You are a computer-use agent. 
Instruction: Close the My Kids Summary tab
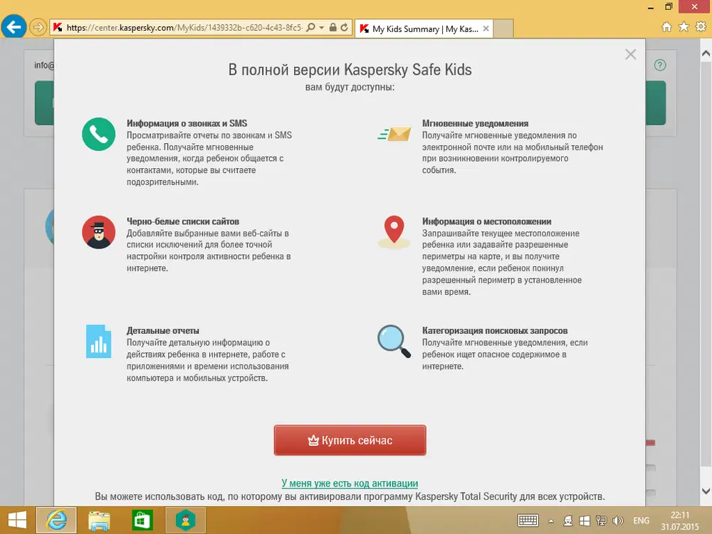[486, 28]
